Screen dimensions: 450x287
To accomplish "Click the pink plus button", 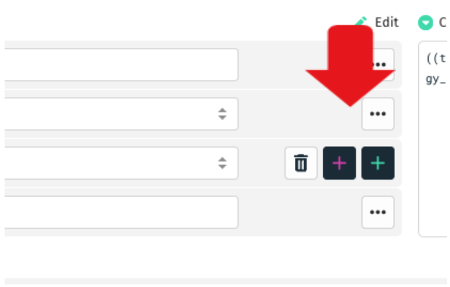I will point(339,163).
